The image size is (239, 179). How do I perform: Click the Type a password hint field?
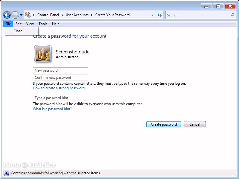tap(60, 98)
